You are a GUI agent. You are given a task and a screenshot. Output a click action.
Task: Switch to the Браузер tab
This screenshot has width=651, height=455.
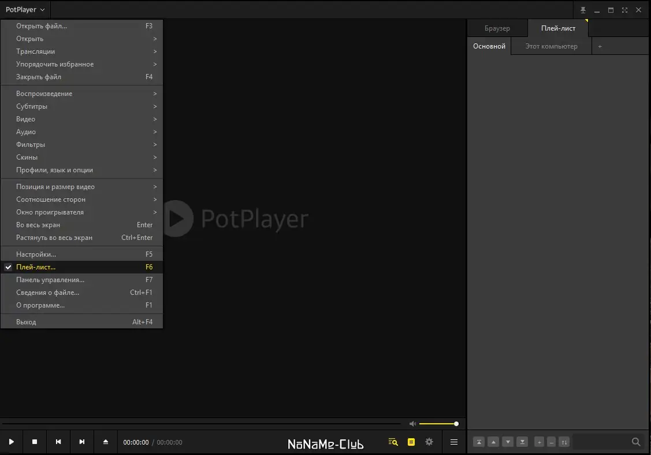497,28
